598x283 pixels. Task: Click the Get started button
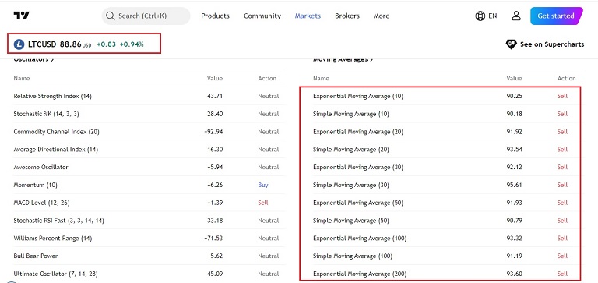(x=556, y=16)
